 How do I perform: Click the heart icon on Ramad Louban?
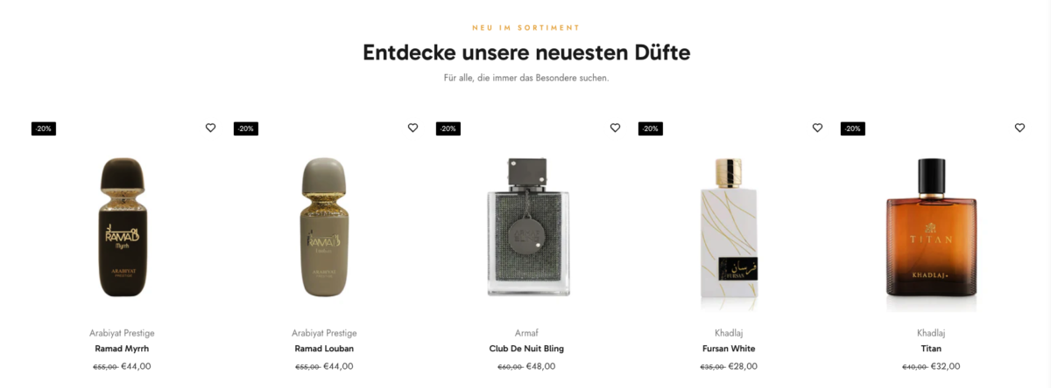(413, 128)
